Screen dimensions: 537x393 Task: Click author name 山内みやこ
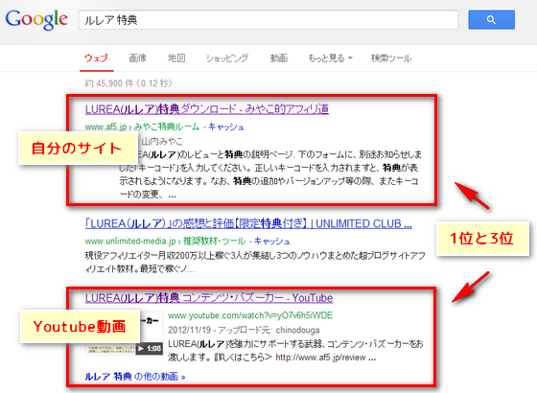point(162,141)
